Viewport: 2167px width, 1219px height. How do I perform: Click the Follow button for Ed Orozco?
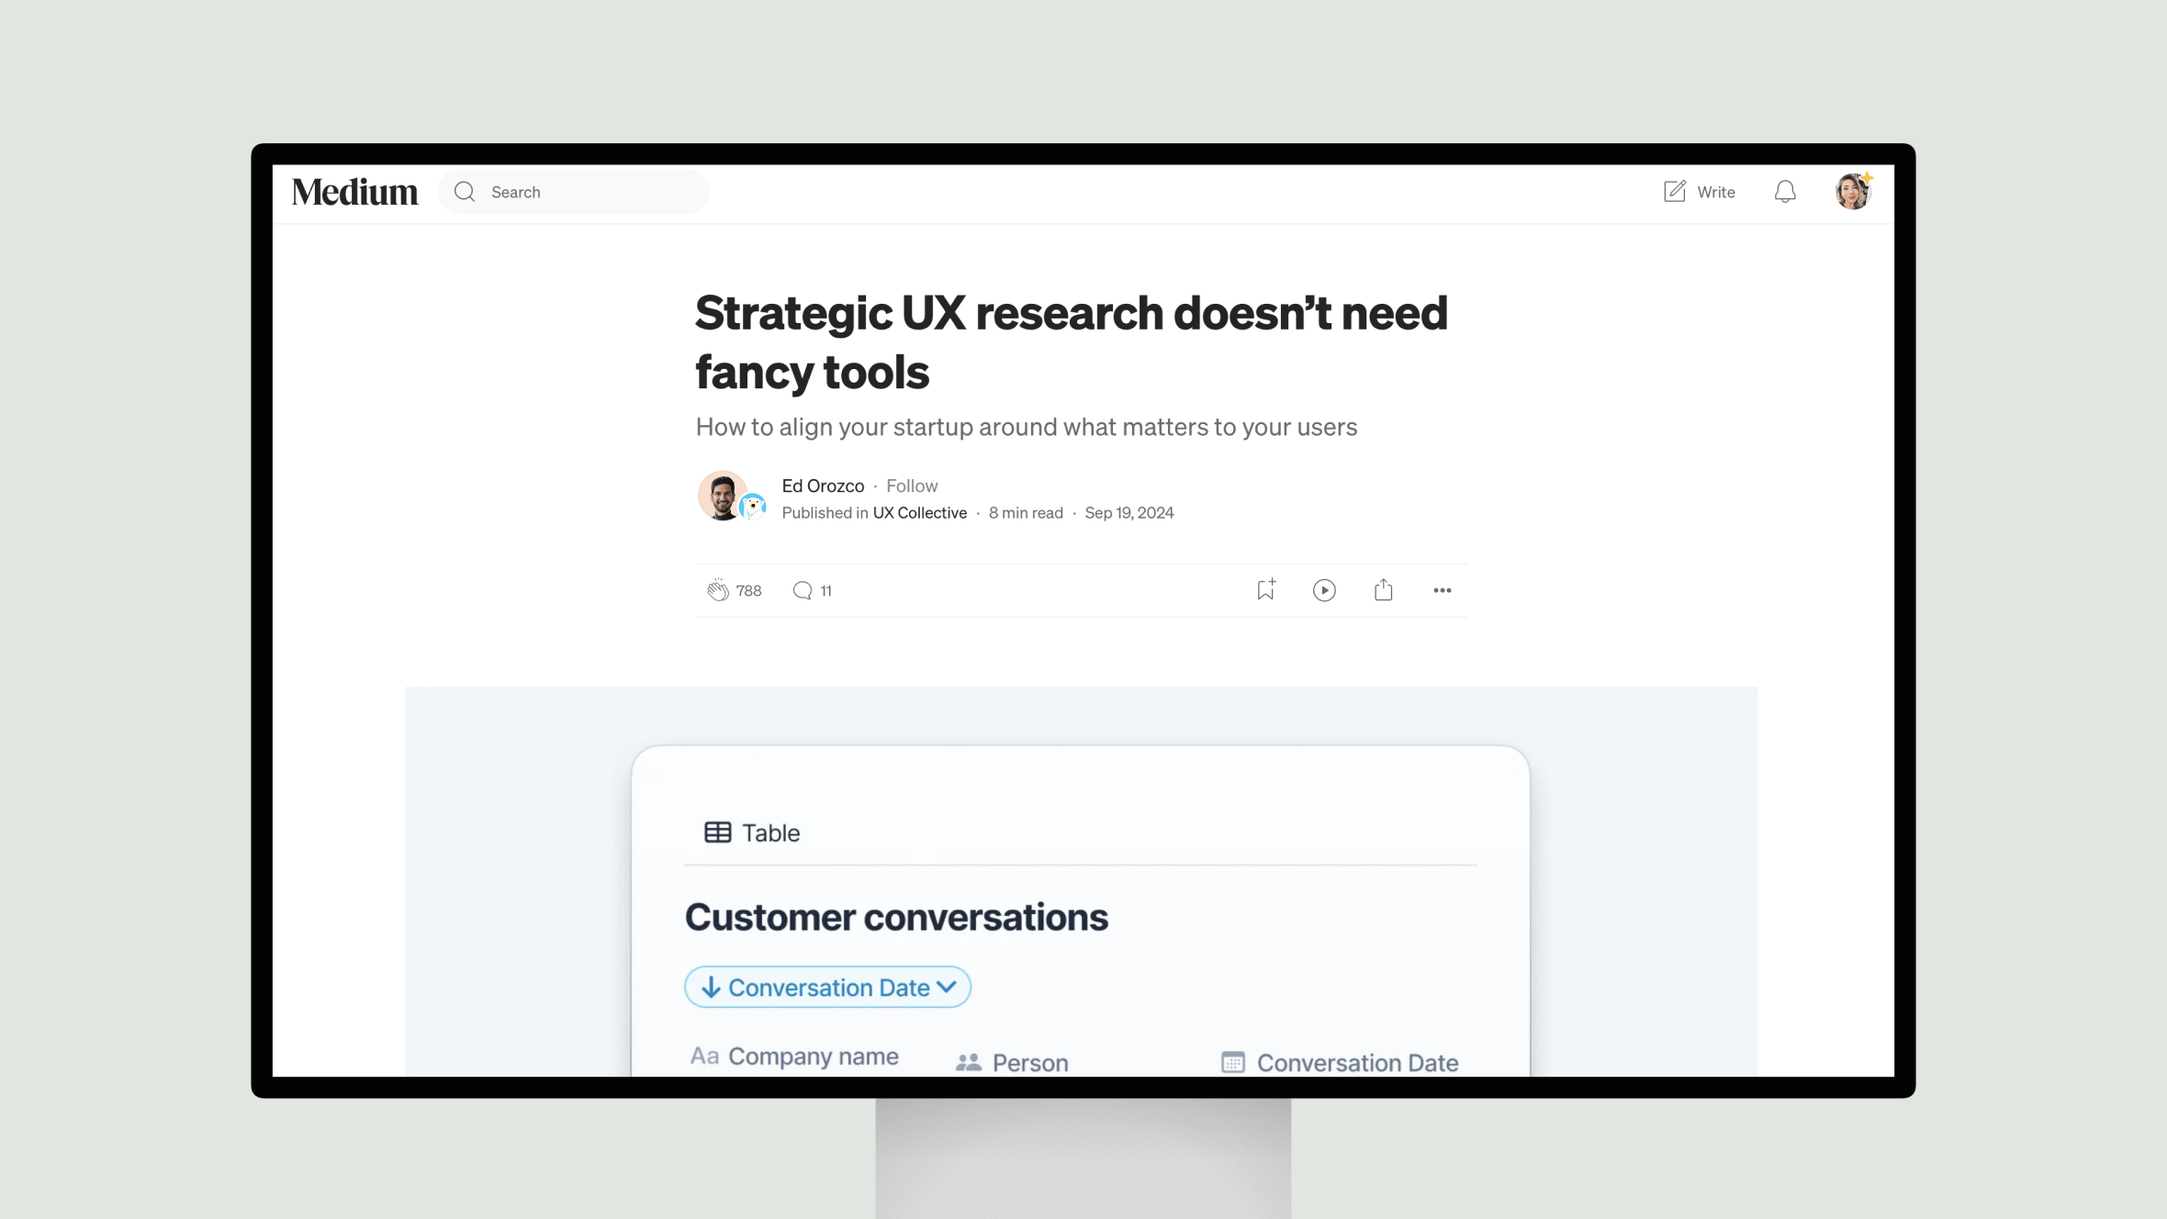tap(911, 486)
